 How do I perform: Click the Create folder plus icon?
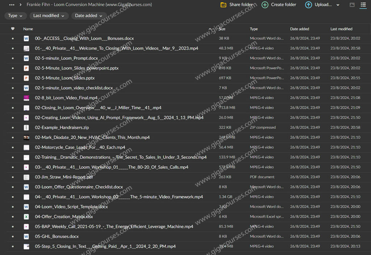coord(265,5)
